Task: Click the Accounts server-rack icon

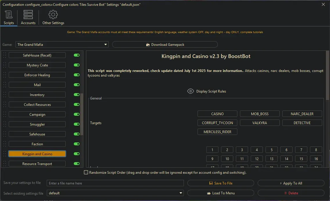Action: click(28, 15)
